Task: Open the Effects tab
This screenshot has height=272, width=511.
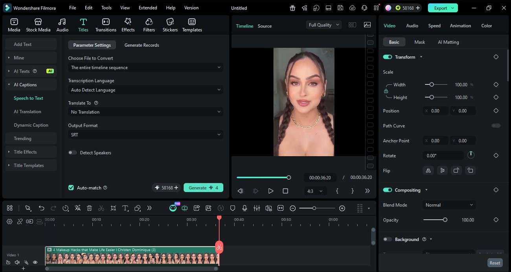Action: point(128,25)
